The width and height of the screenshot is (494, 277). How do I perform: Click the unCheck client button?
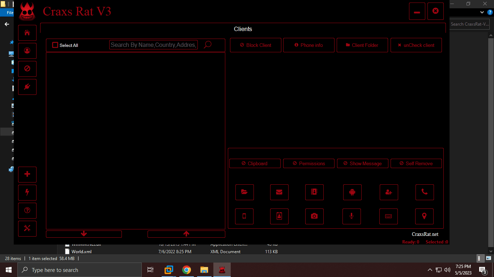coord(416,45)
